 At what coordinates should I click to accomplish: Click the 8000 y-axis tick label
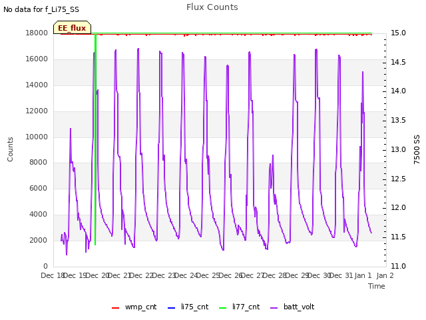(39, 162)
